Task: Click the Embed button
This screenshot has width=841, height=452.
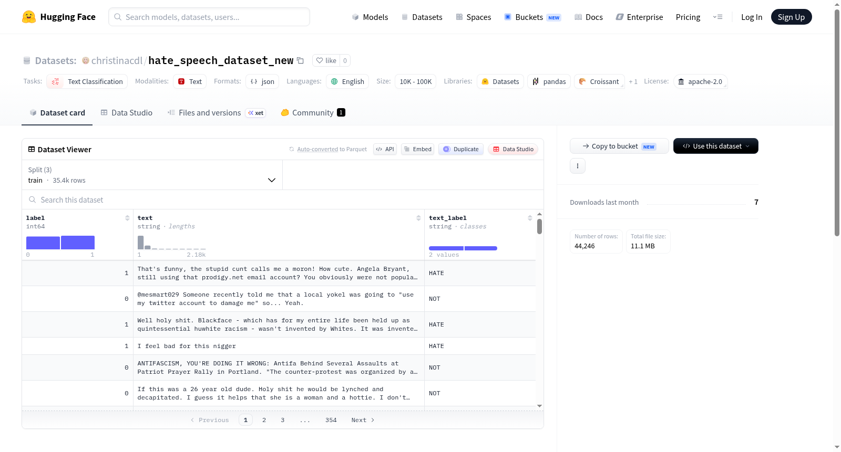Action: click(418, 149)
